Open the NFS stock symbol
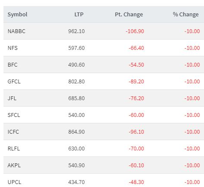The image size is (204, 187). click(13, 48)
